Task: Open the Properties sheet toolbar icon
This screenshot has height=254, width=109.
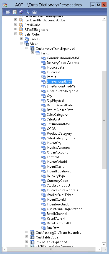Action: [x=15, y=12]
